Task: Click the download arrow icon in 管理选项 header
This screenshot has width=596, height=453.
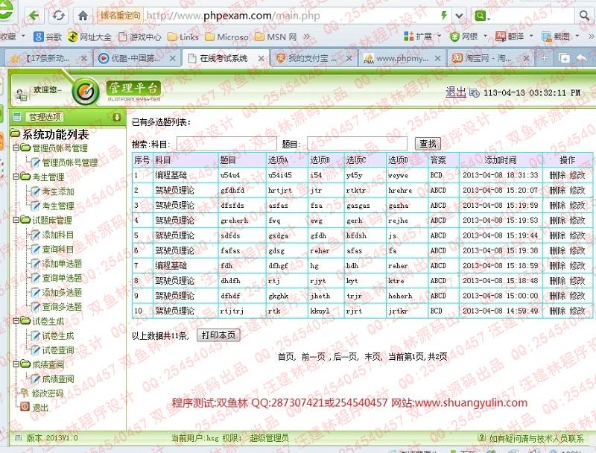Action: (x=117, y=117)
